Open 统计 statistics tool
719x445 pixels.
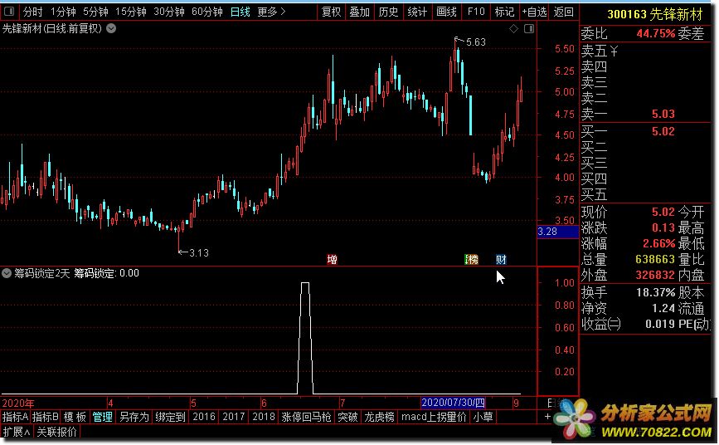point(417,12)
